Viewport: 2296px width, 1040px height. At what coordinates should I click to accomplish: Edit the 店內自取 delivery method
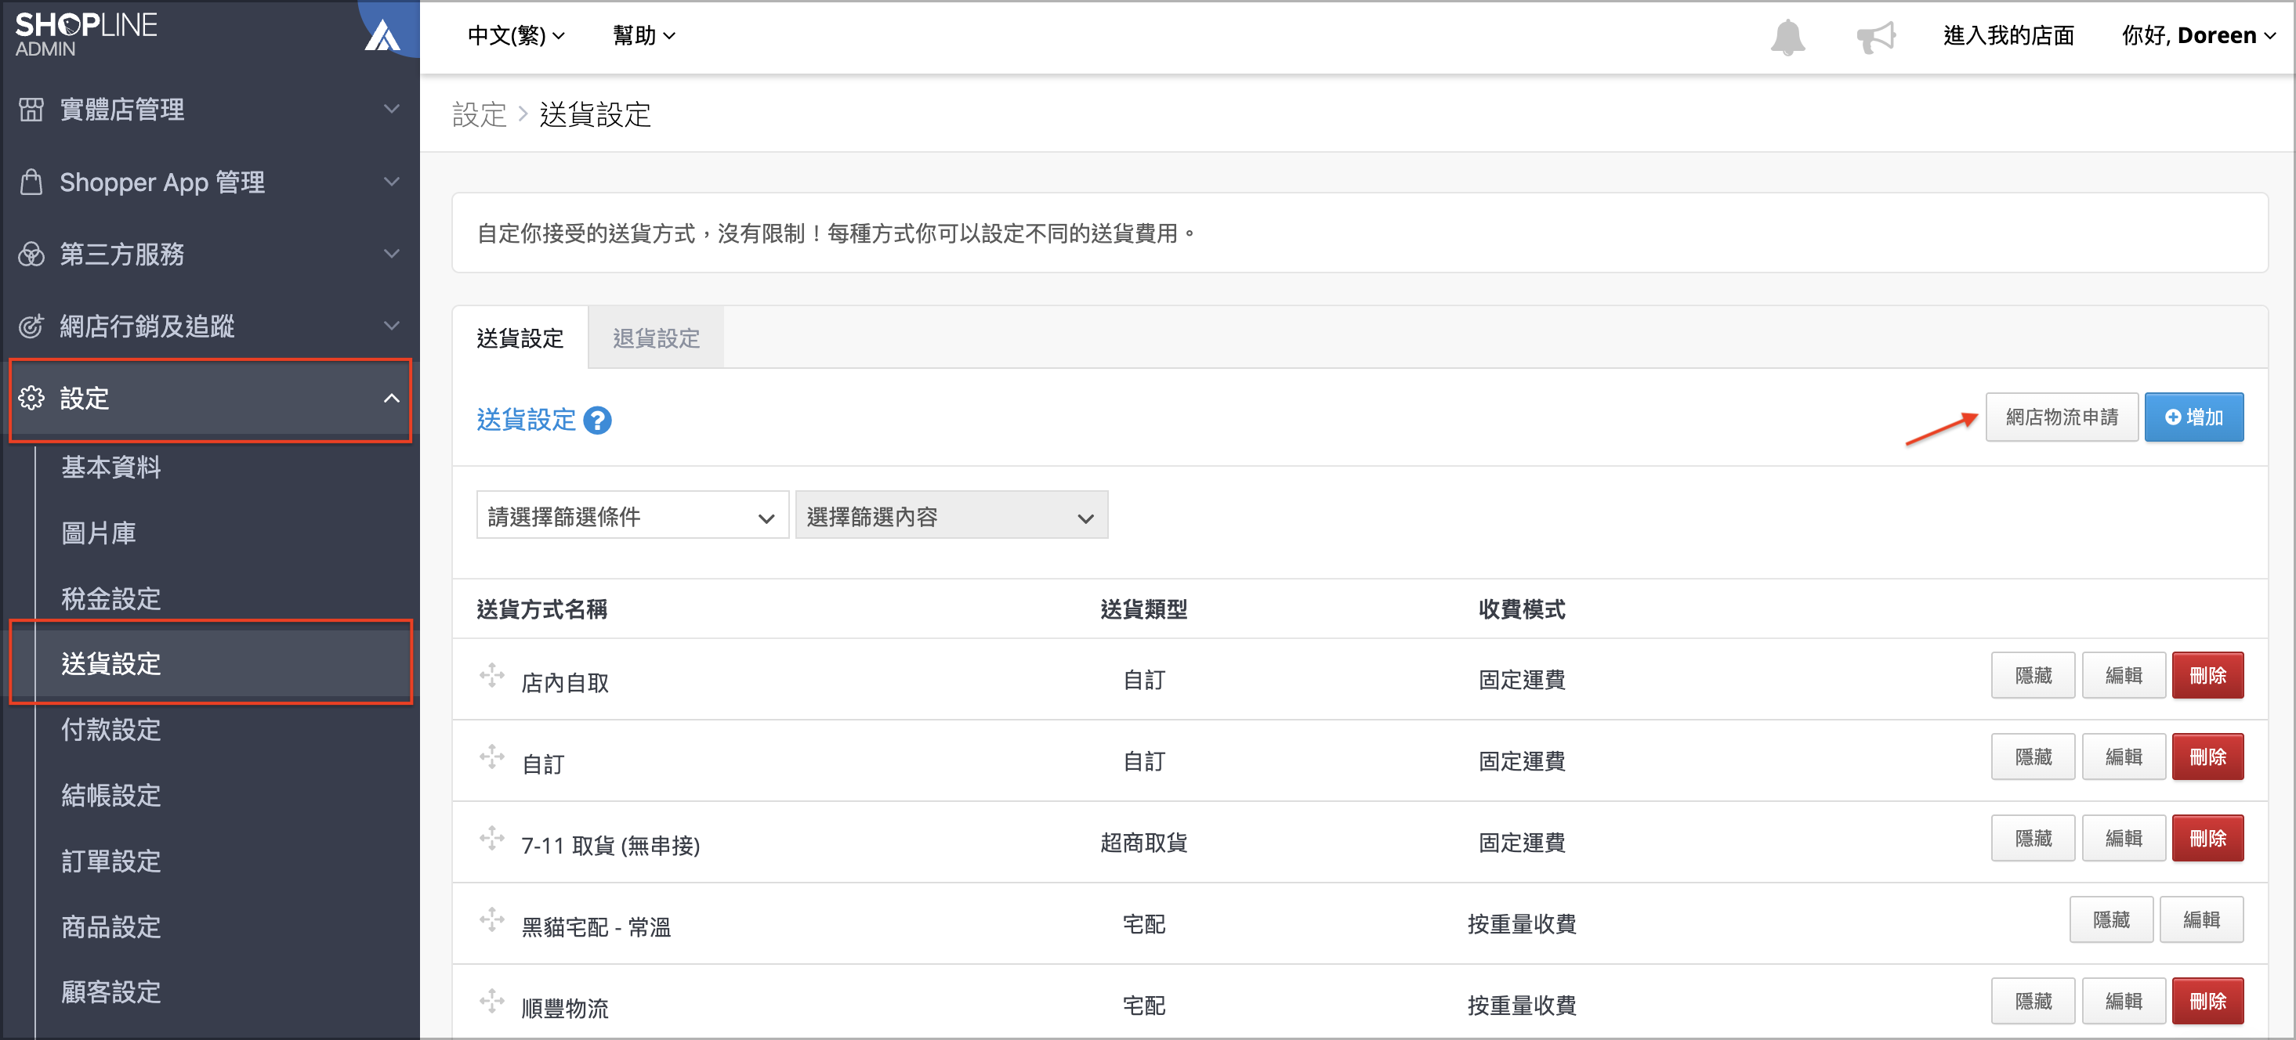pos(2123,675)
